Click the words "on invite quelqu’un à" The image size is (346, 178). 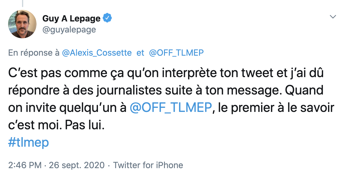coord(67,108)
